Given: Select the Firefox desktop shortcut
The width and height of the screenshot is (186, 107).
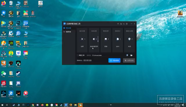Looking at the screenshot, I should [3, 4].
